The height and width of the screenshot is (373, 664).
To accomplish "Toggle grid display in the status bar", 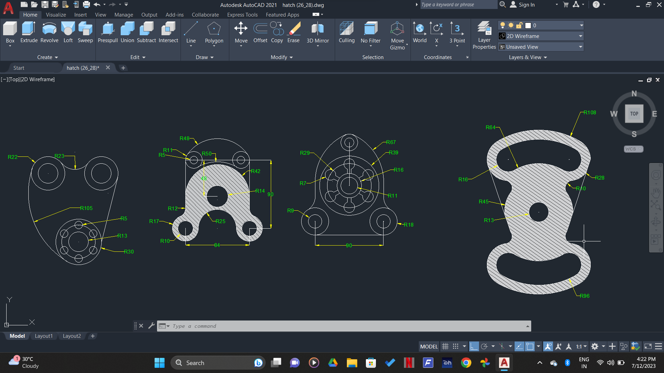I will (445, 346).
